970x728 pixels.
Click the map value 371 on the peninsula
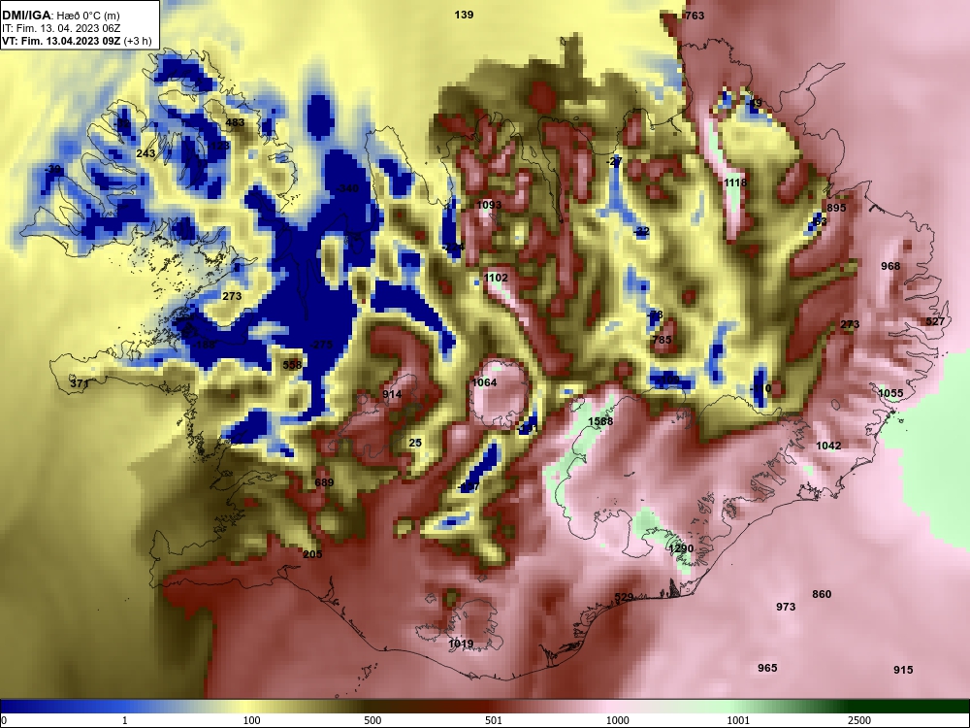point(80,383)
